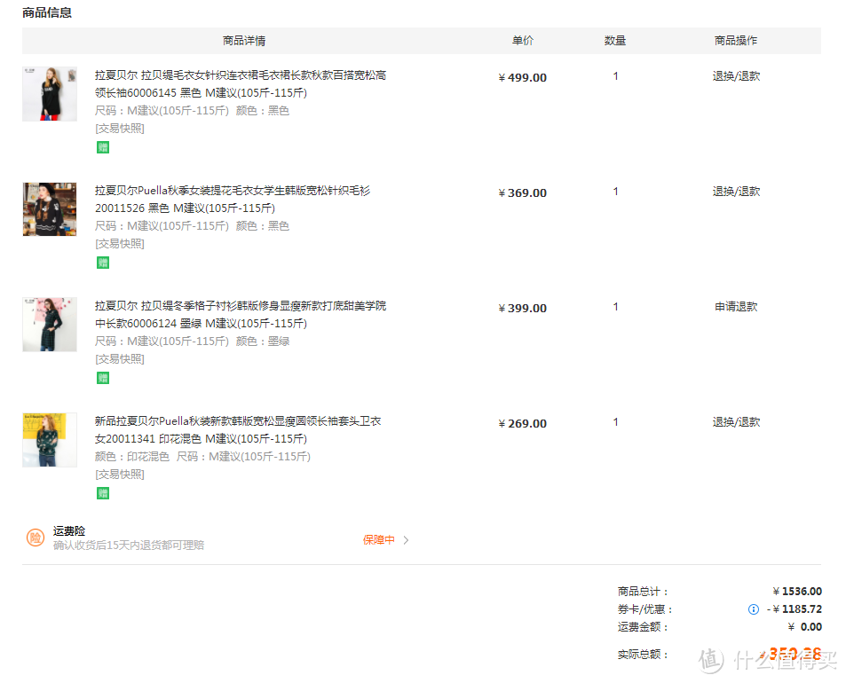The height and width of the screenshot is (683, 846).
Task: Open the Puella秋季女装提花毛衣 product title
Action: click(x=233, y=200)
